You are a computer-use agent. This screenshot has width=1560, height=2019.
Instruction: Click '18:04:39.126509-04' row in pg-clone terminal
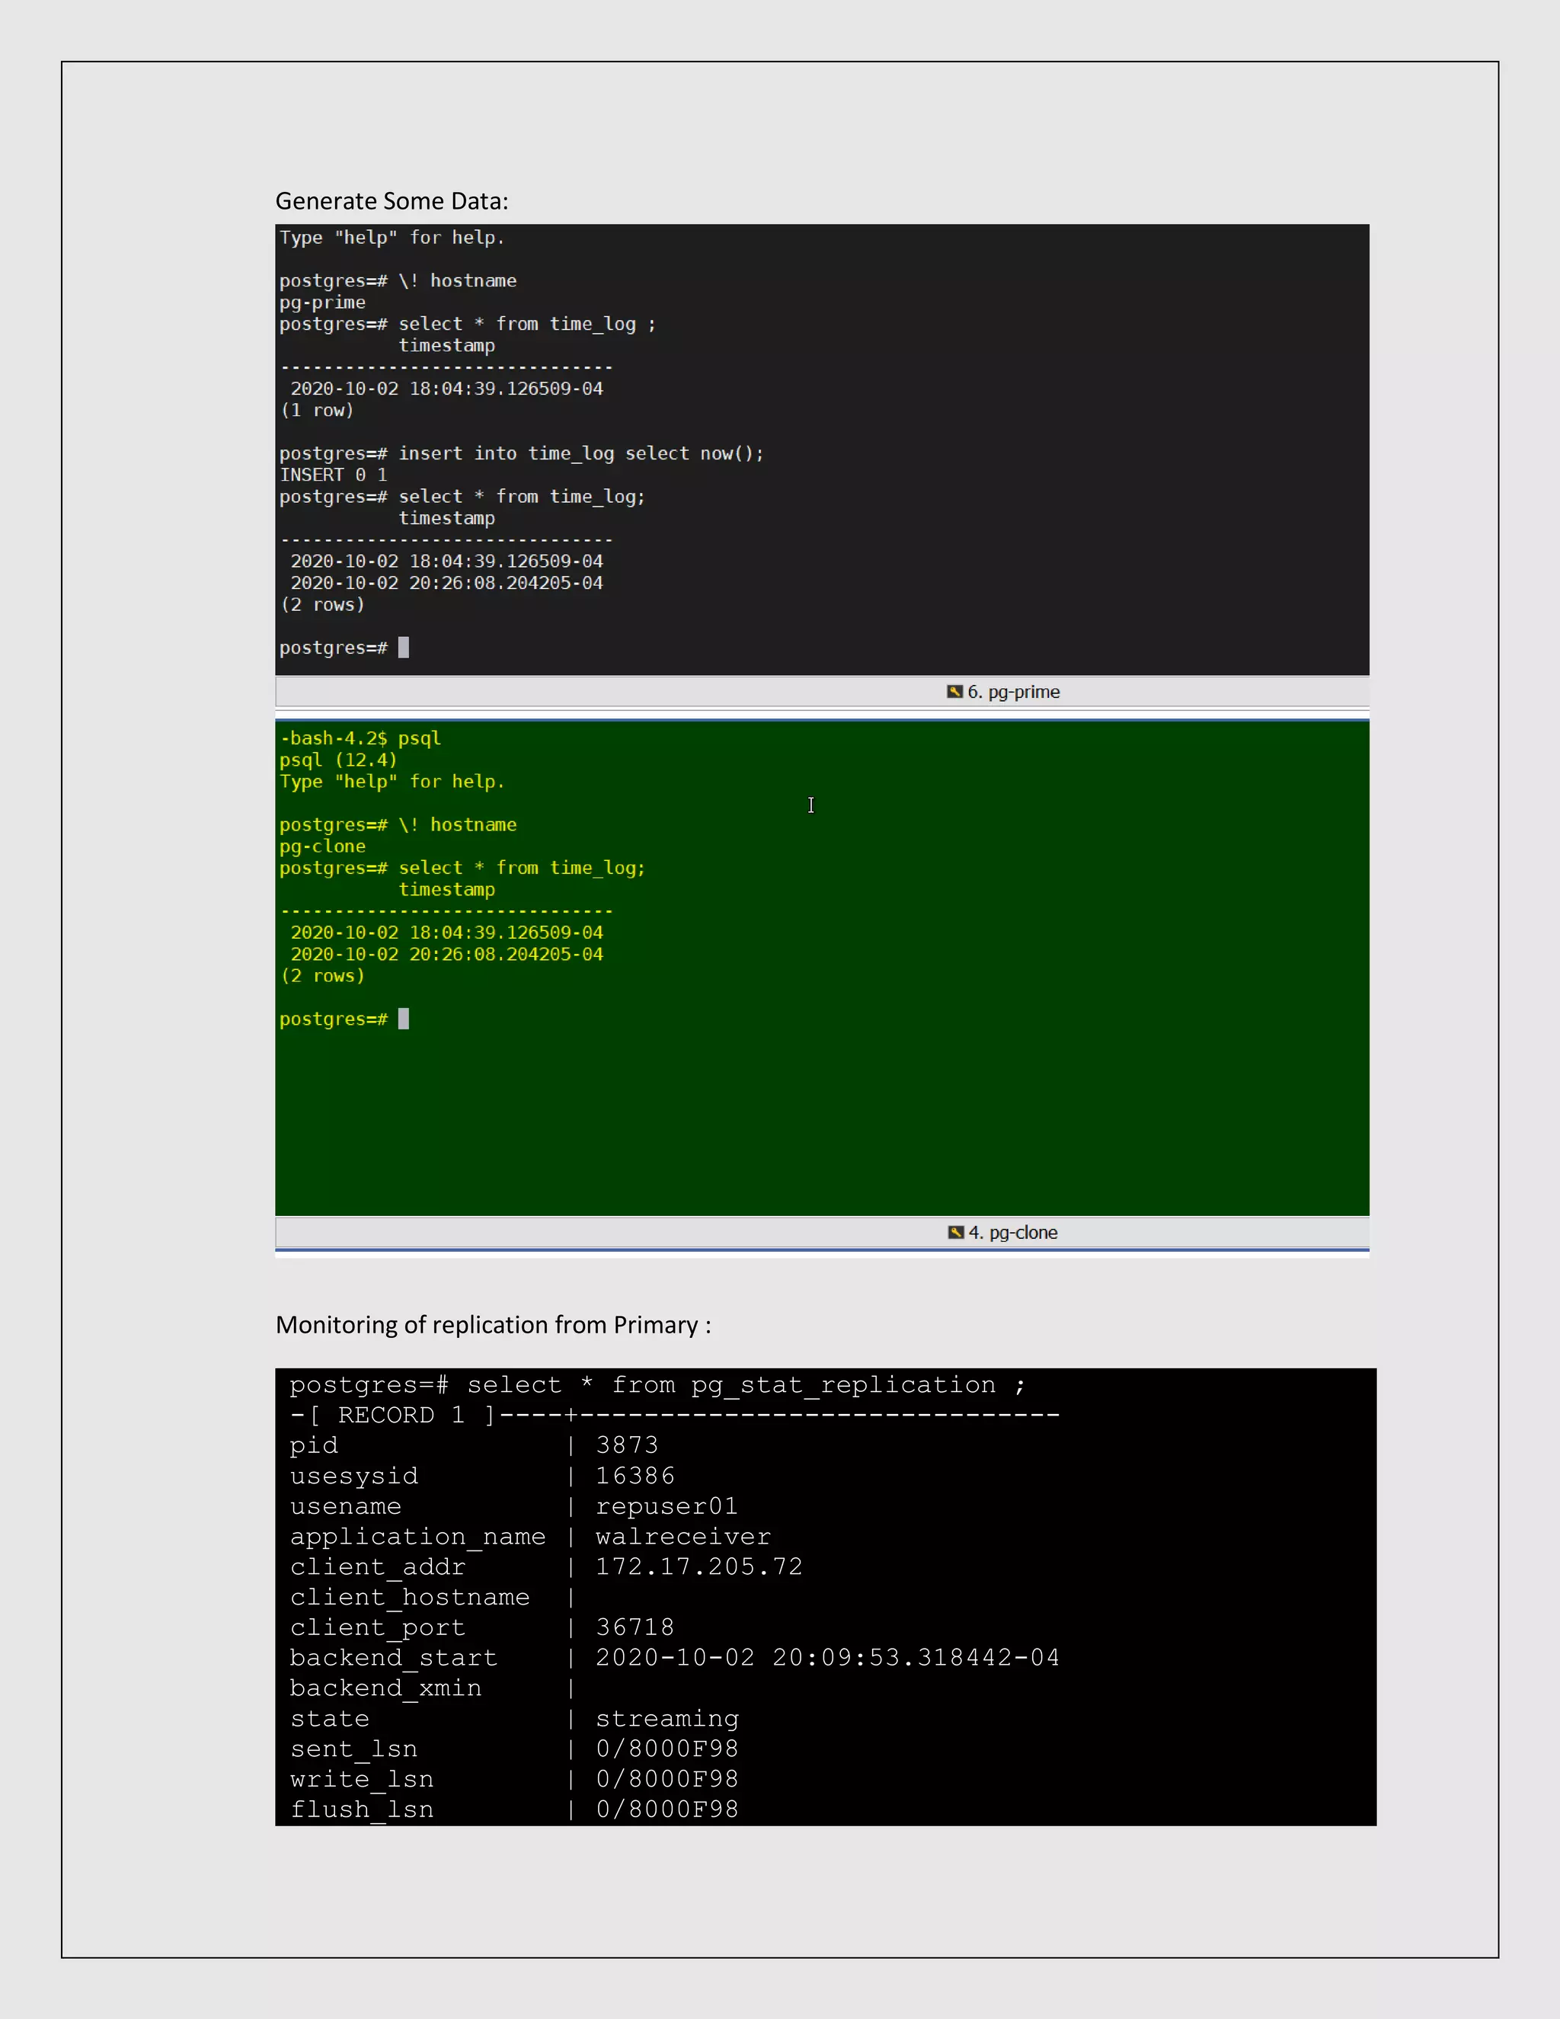(446, 932)
